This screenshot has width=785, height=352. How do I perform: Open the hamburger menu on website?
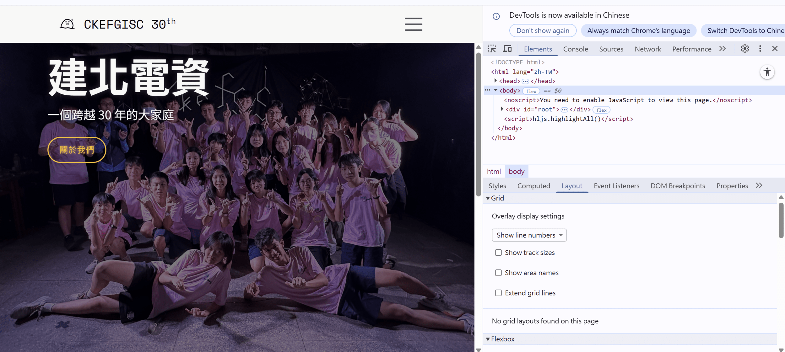click(413, 24)
